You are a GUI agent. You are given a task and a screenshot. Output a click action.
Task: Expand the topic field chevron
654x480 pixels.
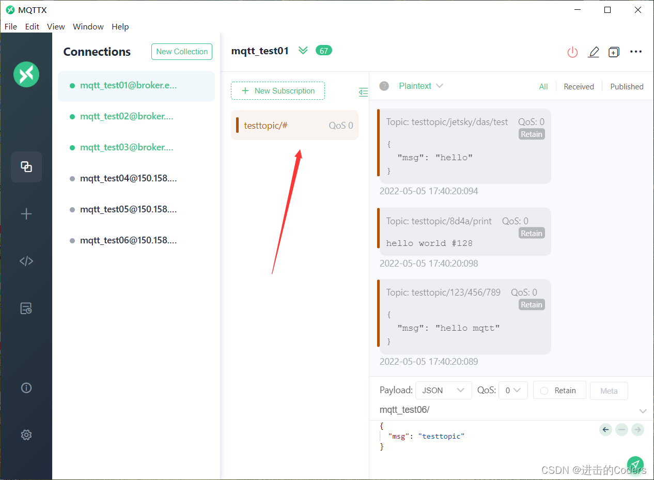(x=643, y=411)
